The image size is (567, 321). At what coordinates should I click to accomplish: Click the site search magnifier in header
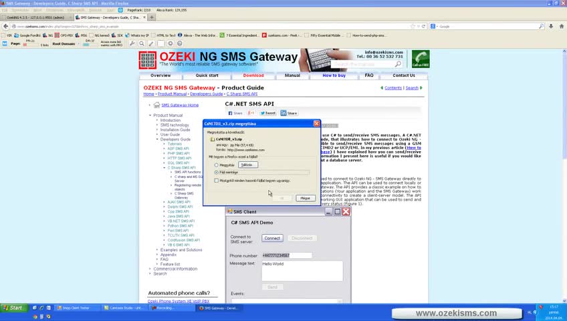click(x=398, y=64)
